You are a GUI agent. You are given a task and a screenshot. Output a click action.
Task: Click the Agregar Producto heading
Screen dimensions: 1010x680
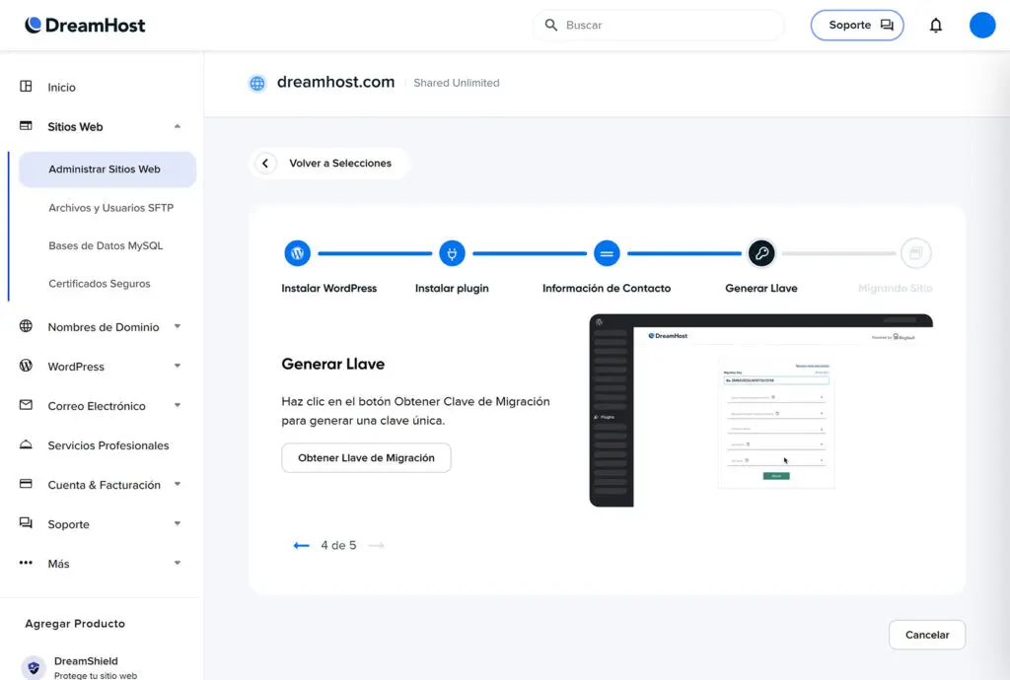tap(75, 624)
